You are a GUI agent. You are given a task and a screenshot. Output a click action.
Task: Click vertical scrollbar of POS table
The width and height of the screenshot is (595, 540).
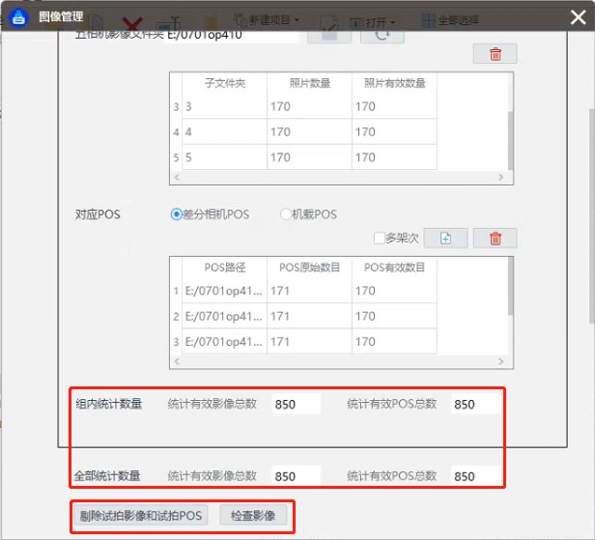click(x=510, y=287)
